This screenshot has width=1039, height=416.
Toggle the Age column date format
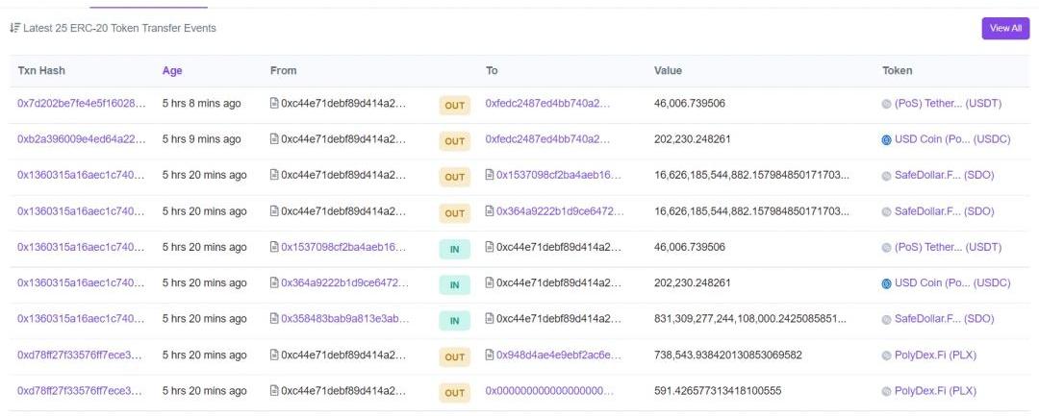pyautogui.click(x=172, y=70)
